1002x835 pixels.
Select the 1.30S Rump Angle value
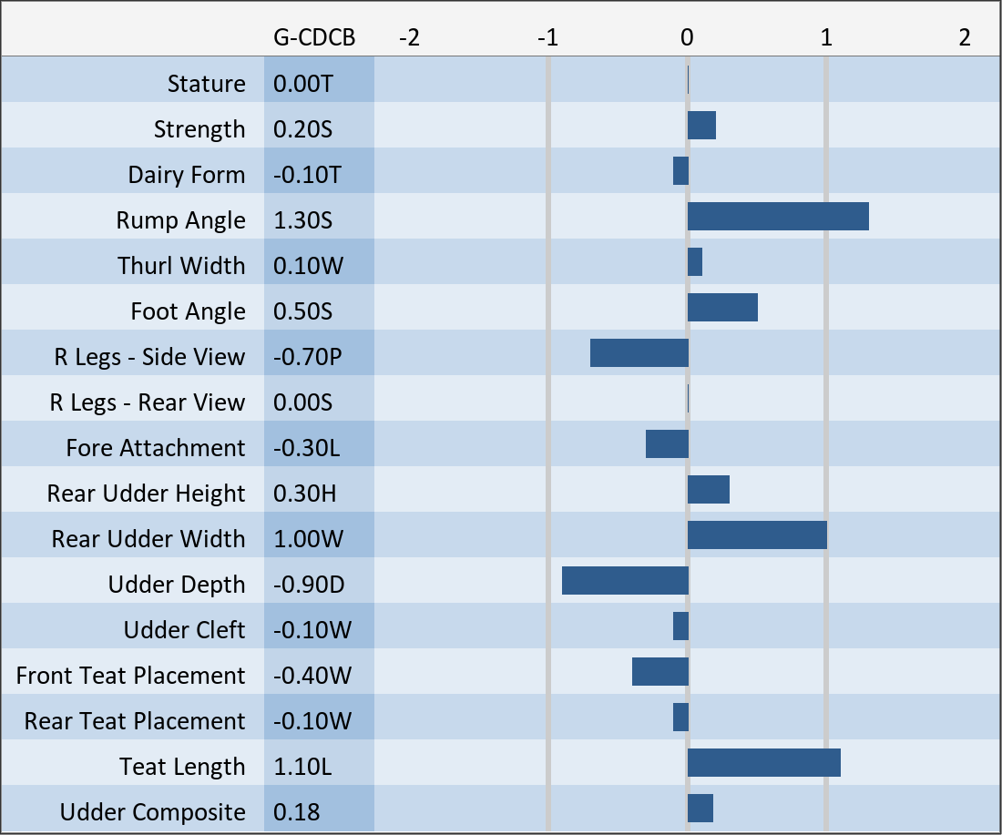click(x=302, y=220)
